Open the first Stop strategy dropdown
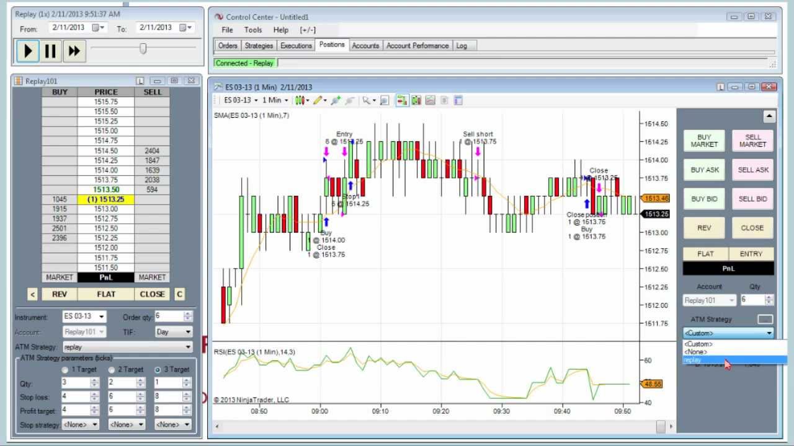 point(81,425)
